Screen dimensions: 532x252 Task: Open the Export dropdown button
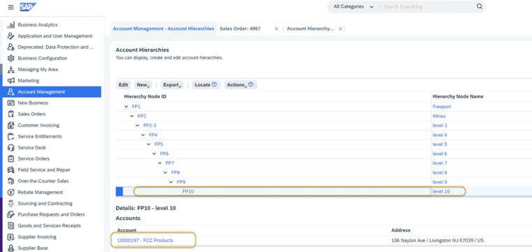(172, 85)
